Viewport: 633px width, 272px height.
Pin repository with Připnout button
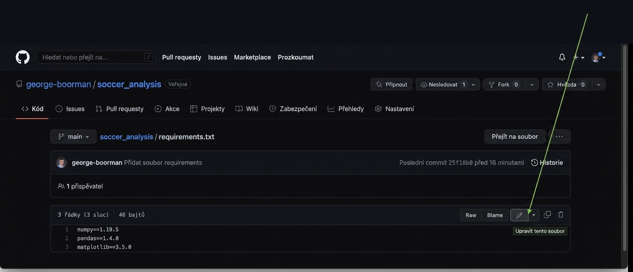point(391,85)
